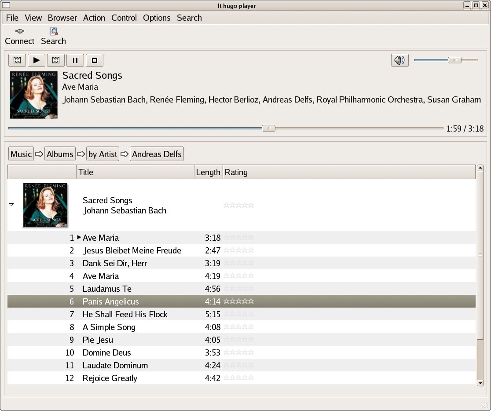Set star rating for Panis Angelicus
The height and width of the screenshot is (411, 491).
[x=238, y=301]
